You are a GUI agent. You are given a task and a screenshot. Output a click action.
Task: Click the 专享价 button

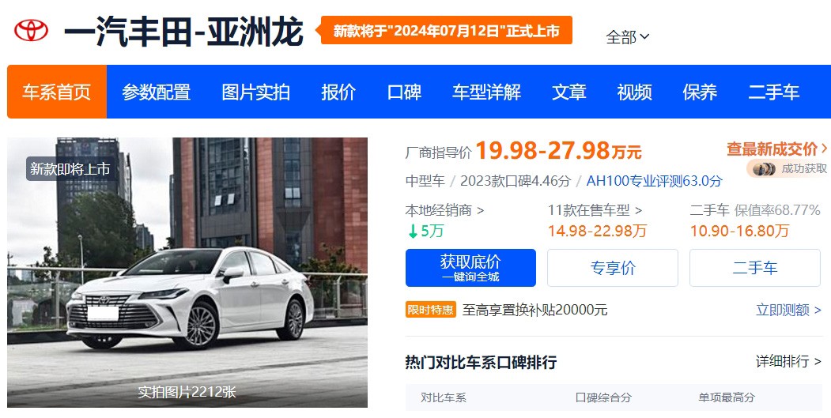point(613,268)
